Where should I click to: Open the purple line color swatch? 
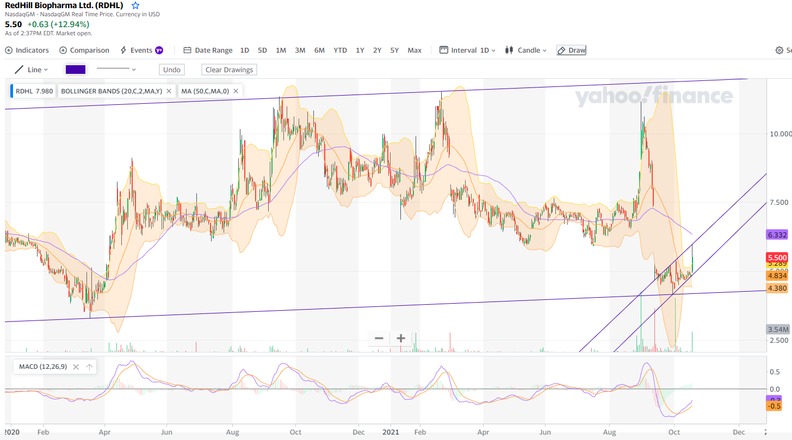(75, 70)
